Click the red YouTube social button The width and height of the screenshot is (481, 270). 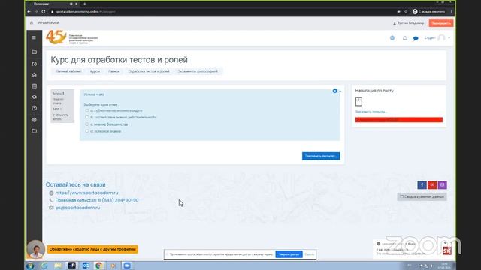pos(432,185)
